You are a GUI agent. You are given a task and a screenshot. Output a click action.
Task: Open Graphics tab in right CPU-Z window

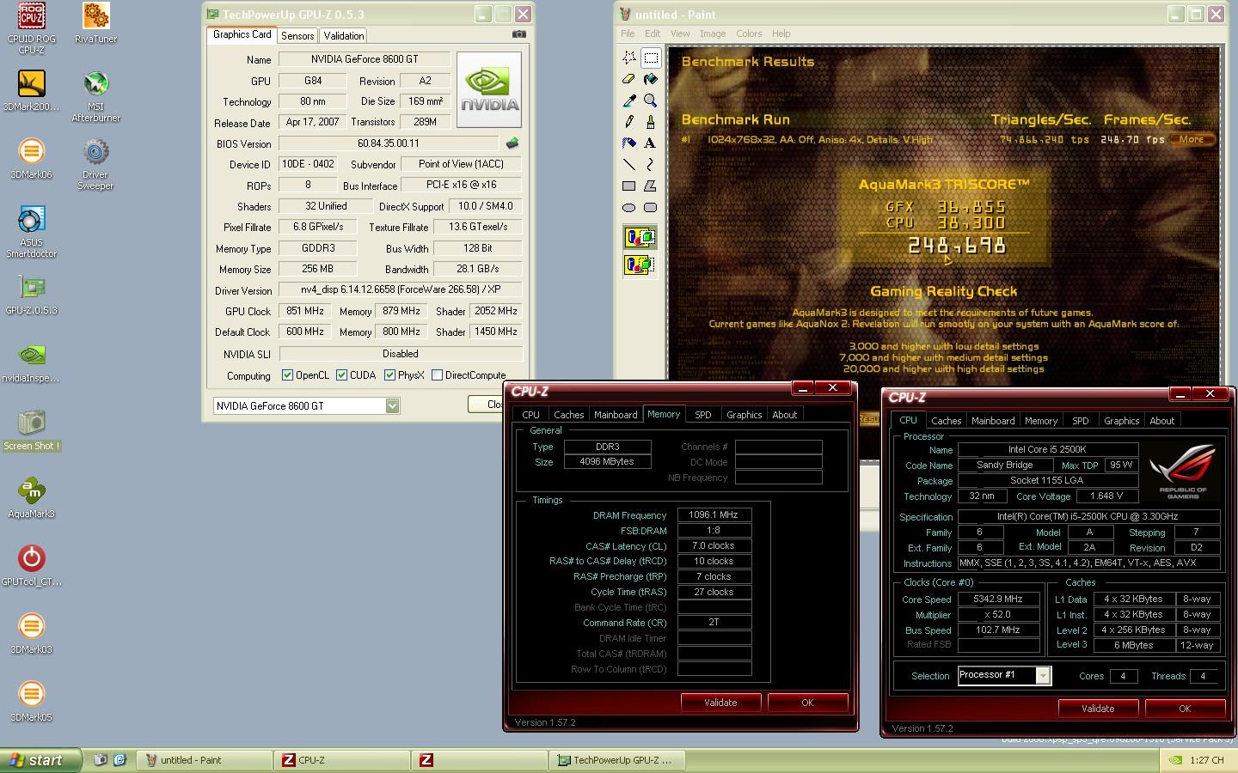click(1121, 421)
